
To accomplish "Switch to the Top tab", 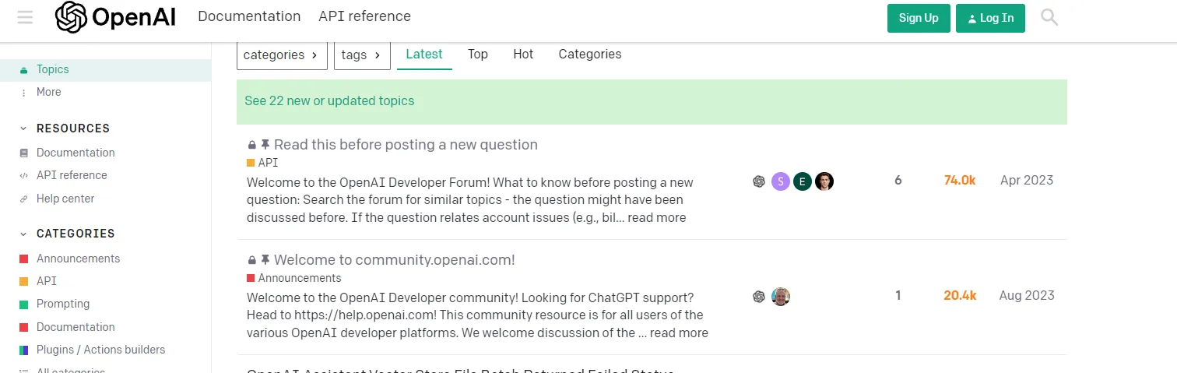I will point(478,55).
